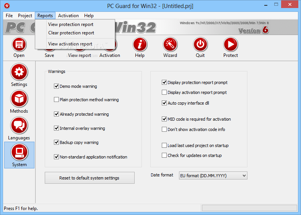Click the empty status bar progress field
Screen dimensions: 301x215
[249, 208]
